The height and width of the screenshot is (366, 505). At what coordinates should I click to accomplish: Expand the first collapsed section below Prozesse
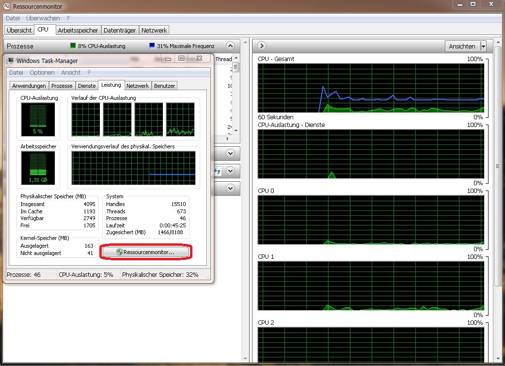(x=230, y=153)
